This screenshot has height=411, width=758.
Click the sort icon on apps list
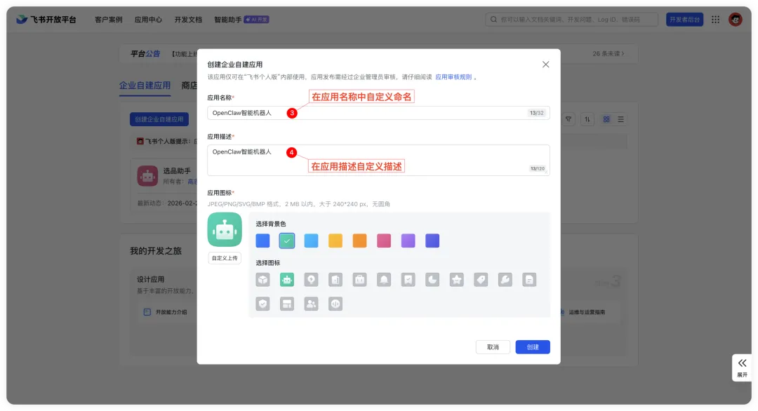[x=587, y=119]
